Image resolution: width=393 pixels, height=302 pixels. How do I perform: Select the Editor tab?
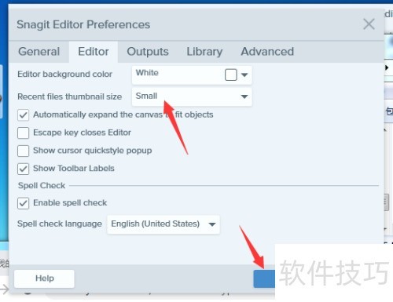(x=94, y=52)
